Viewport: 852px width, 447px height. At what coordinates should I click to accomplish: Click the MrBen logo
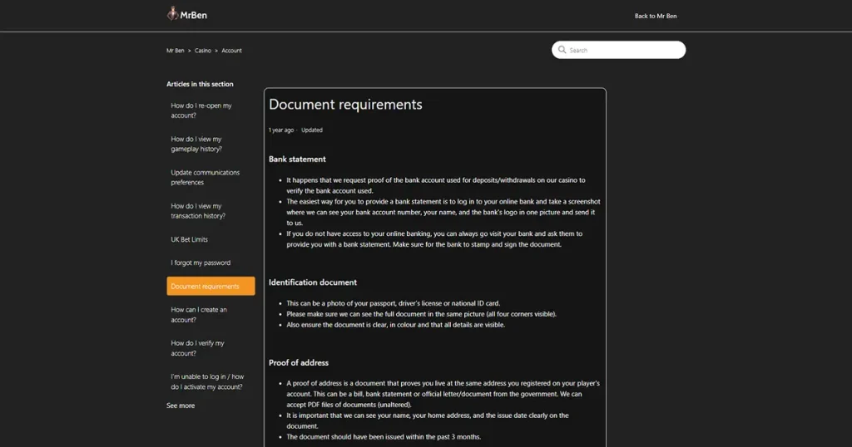[187, 14]
